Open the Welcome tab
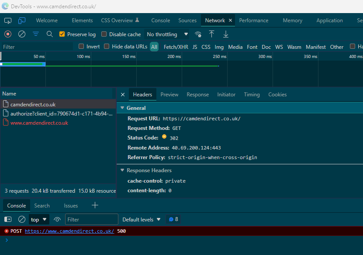Screen dimensions: 363x255 (47, 20)
